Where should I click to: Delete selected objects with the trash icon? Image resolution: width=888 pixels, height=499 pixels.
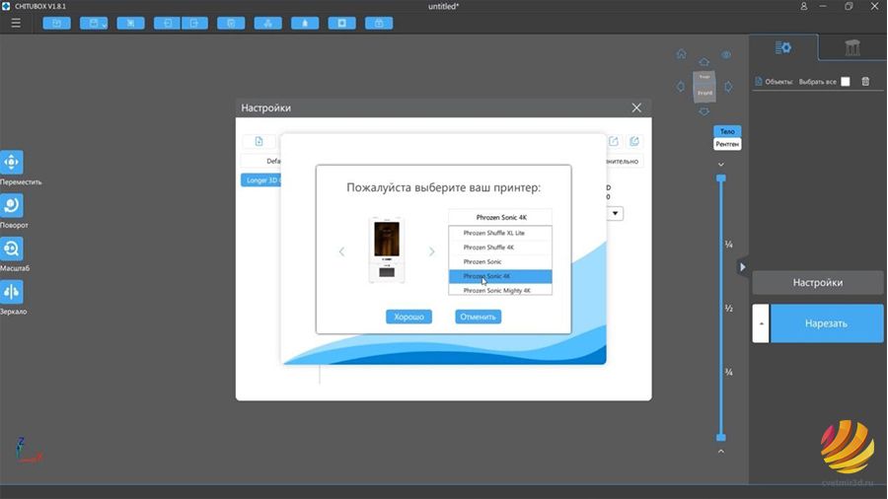(x=865, y=82)
